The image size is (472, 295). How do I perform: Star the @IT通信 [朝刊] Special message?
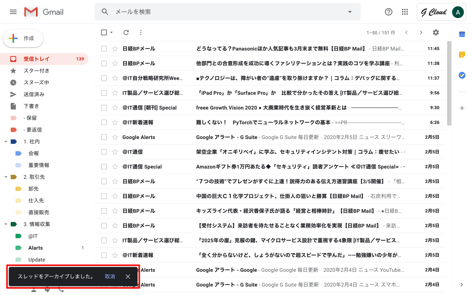click(115, 108)
